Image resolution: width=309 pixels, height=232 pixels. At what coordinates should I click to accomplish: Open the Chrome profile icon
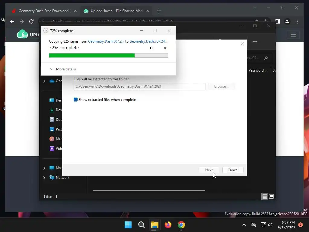coord(287,21)
